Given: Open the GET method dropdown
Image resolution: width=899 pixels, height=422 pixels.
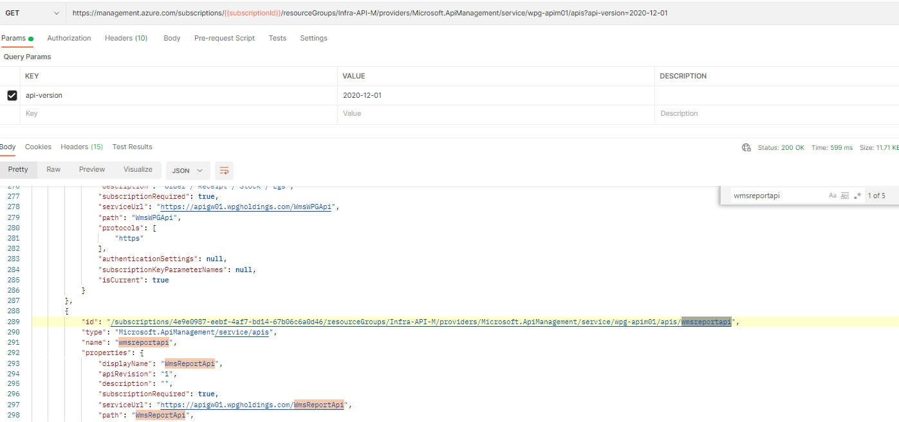Looking at the screenshot, I should [x=33, y=13].
